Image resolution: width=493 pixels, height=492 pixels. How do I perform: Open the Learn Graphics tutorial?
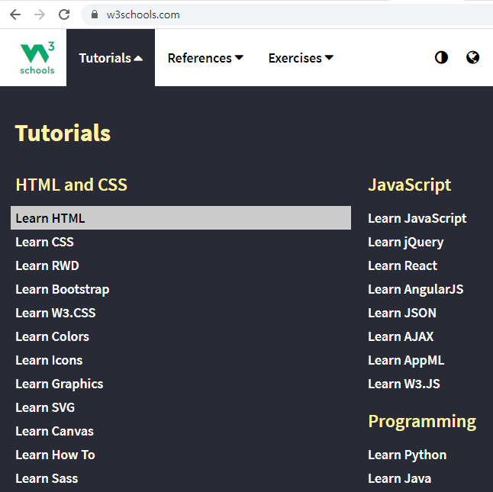coord(59,384)
